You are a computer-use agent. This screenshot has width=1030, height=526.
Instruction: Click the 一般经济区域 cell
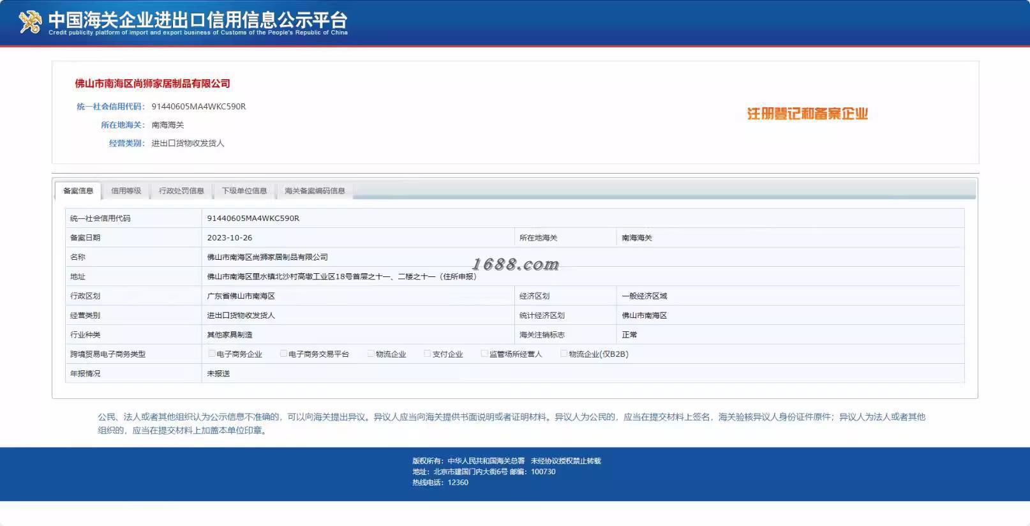pos(645,296)
